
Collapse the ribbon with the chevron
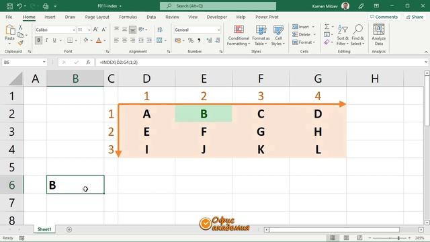click(426, 52)
